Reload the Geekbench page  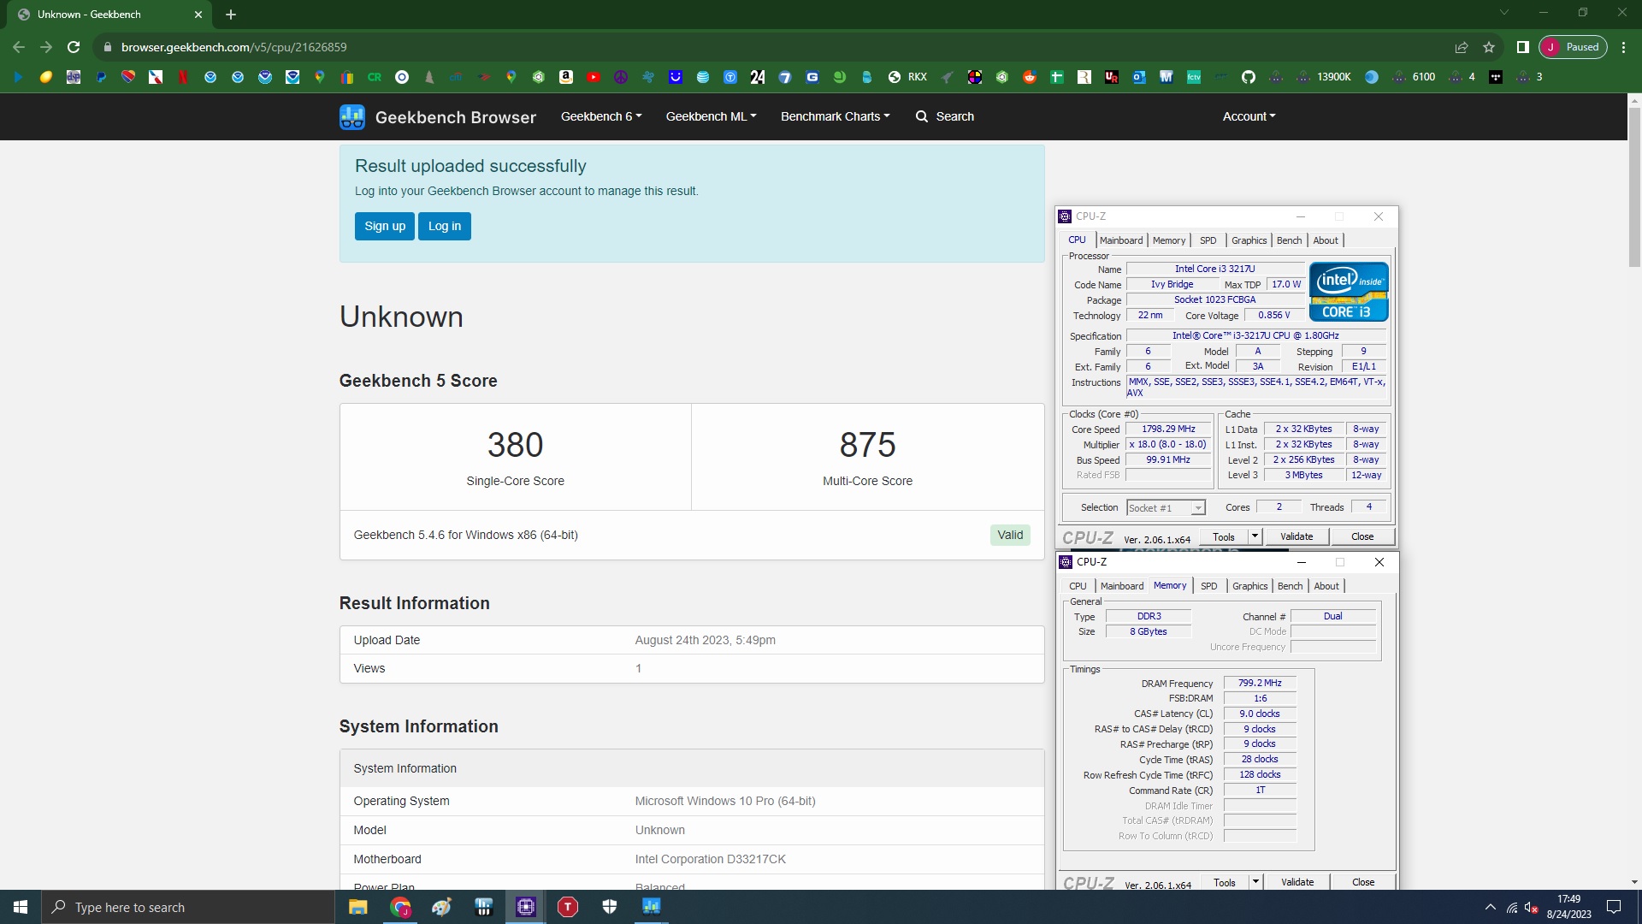tap(74, 47)
